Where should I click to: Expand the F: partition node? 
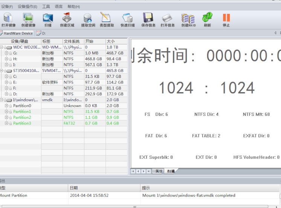point(6,88)
